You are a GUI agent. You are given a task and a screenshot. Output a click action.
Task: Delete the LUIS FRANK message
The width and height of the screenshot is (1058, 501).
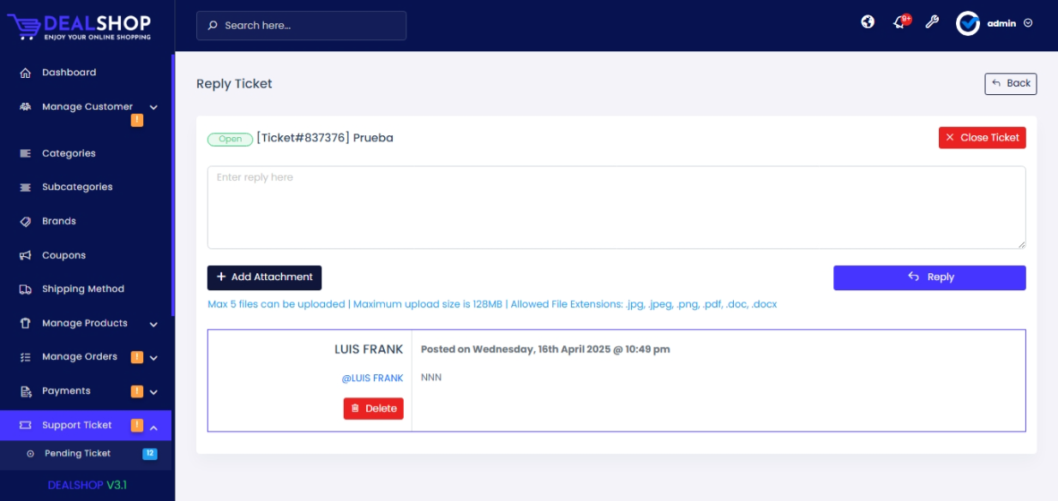(373, 409)
